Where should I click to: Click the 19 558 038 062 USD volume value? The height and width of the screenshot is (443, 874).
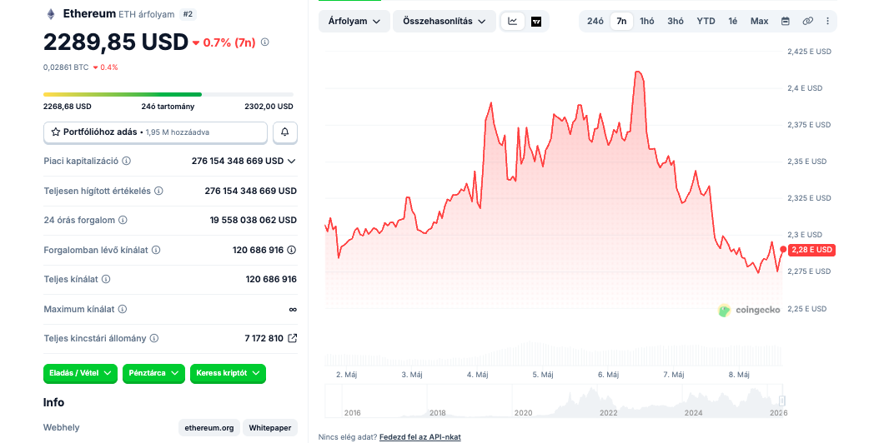point(253,220)
